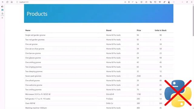Click price 200 in the Refrigerator row
Image resolution: width=194 pixels, height=109 pixels.
click(138, 99)
